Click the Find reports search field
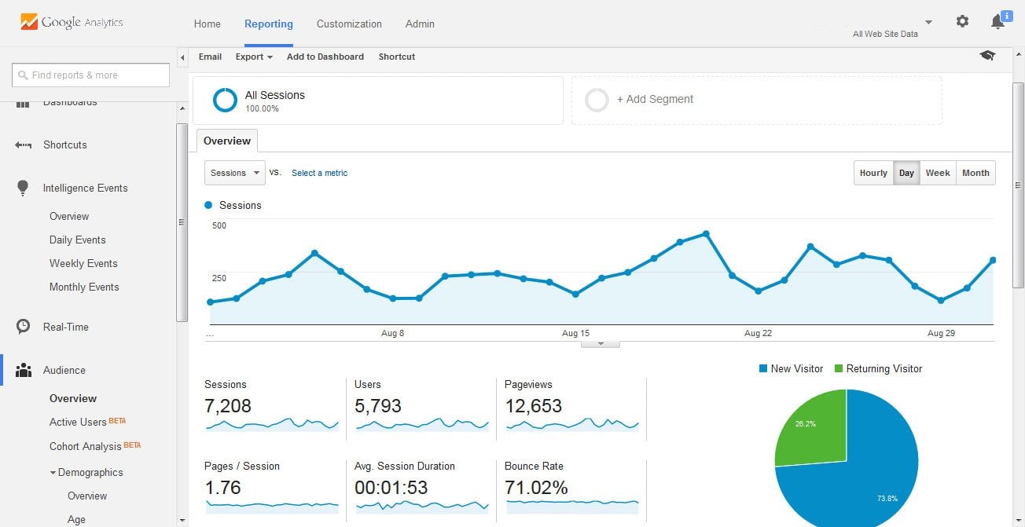The height and width of the screenshot is (527, 1025). coord(91,75)
